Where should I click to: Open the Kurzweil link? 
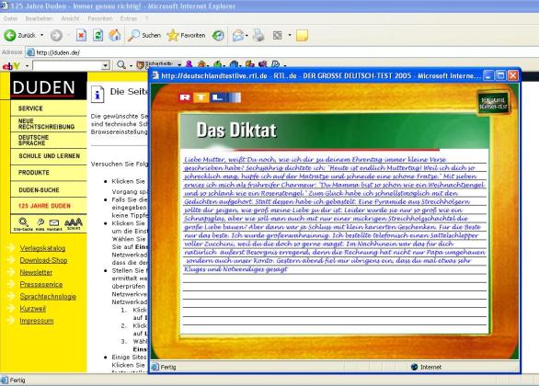click(33, 309)
